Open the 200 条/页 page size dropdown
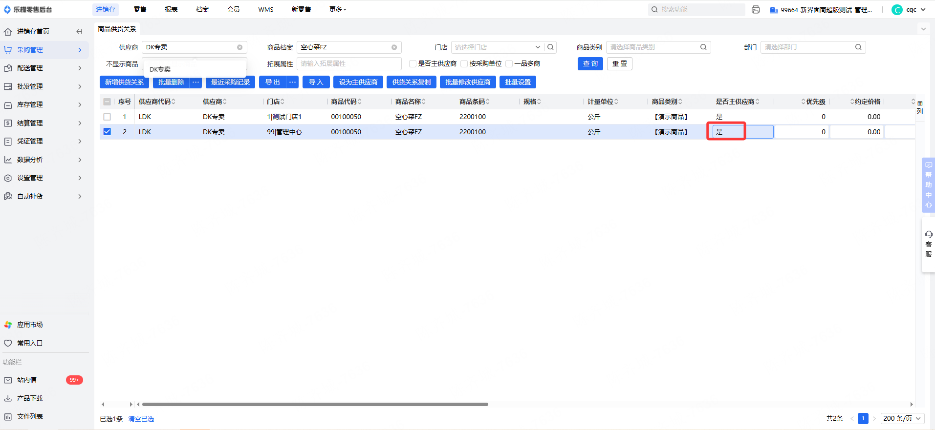Screen dimensions: 935x430 [902, 418]
